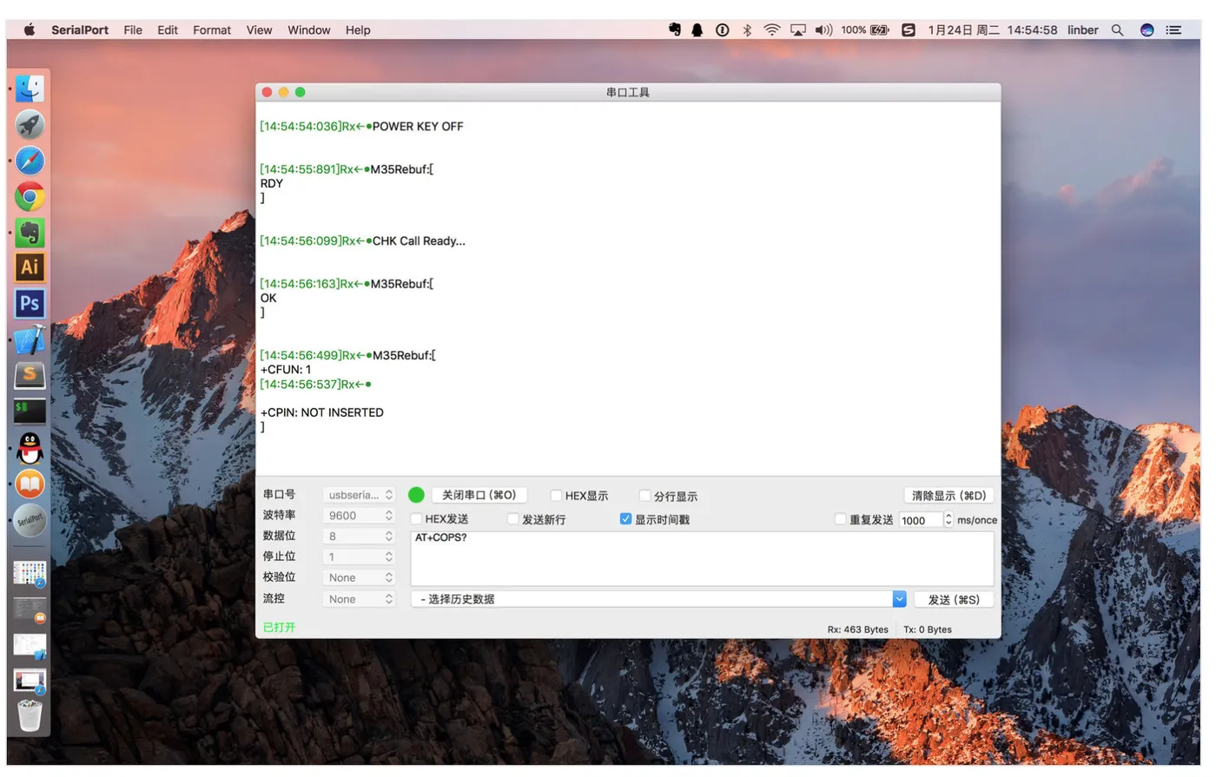The width and height of the screenshot is (1216, 777).
Task: Open the Format menu
Action: pos(212,30)
